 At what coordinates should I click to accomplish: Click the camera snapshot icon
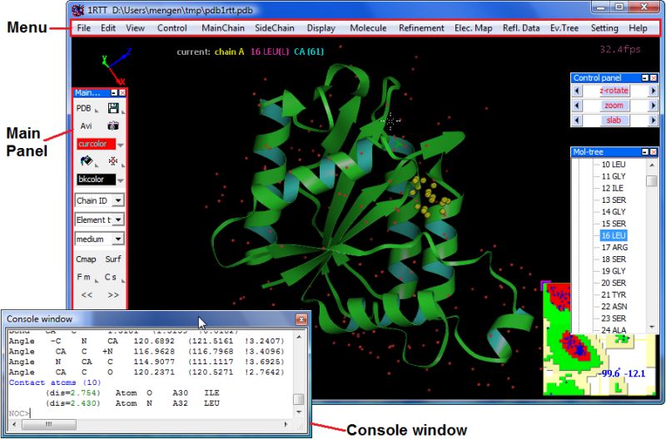point(113,126)
